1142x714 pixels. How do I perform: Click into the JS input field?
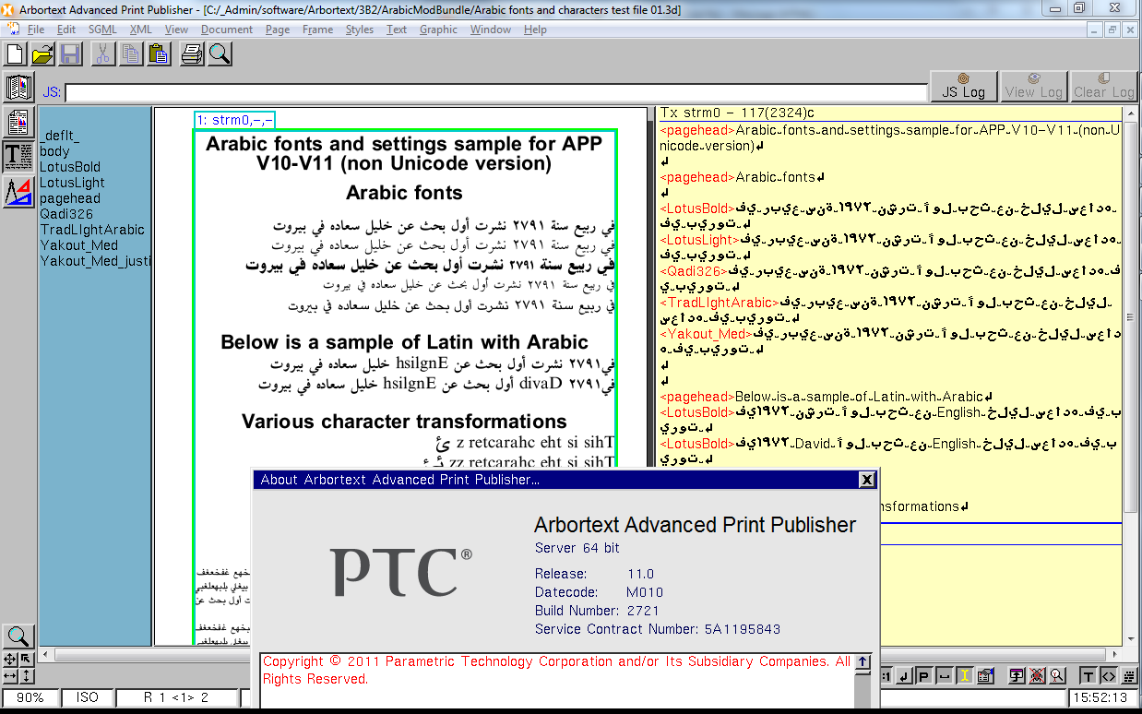click(496, 92)
